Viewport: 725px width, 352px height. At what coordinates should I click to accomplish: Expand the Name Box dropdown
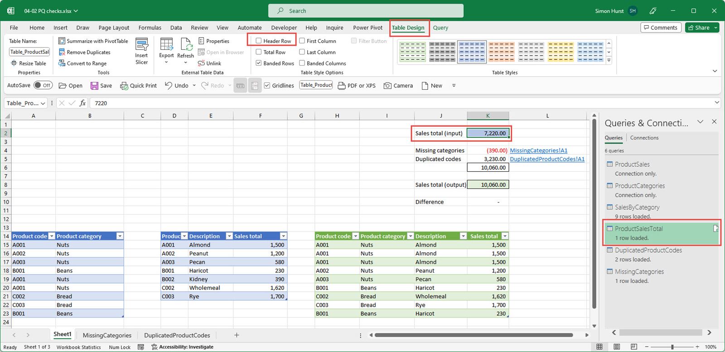click(43, 103)
